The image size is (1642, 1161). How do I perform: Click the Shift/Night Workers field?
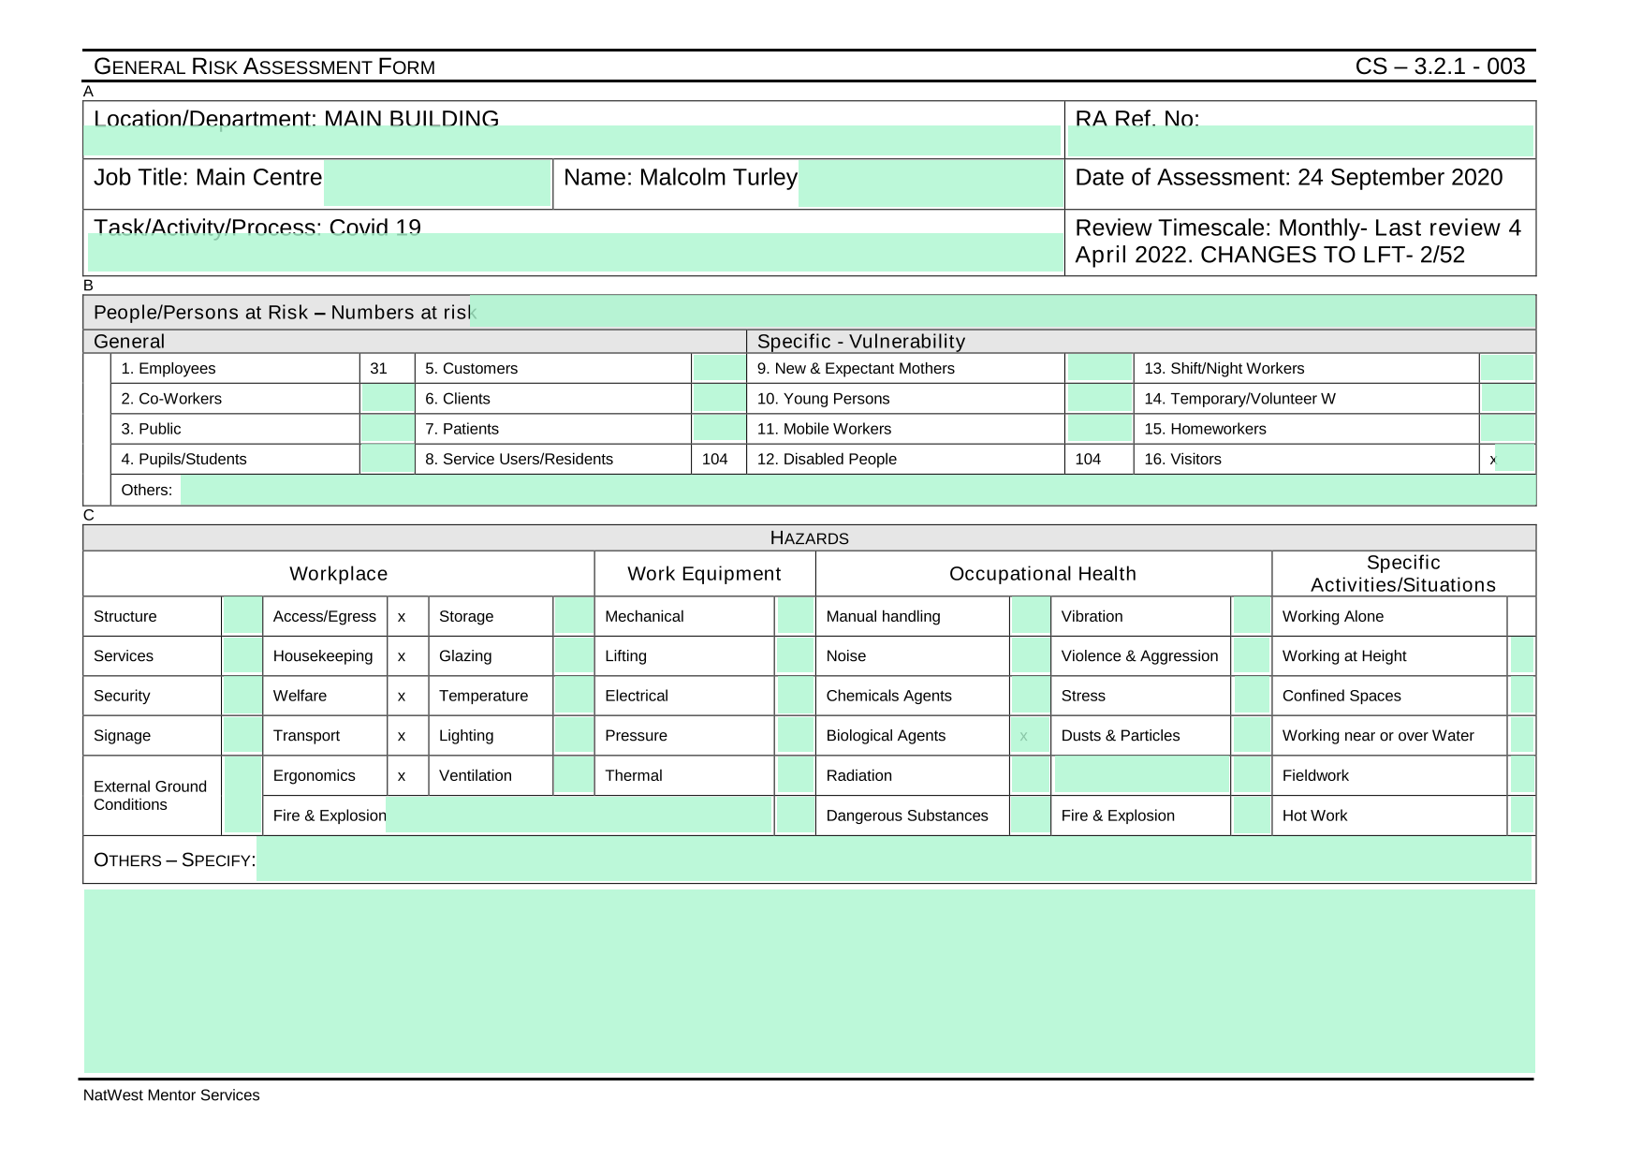pos(1507,368)
